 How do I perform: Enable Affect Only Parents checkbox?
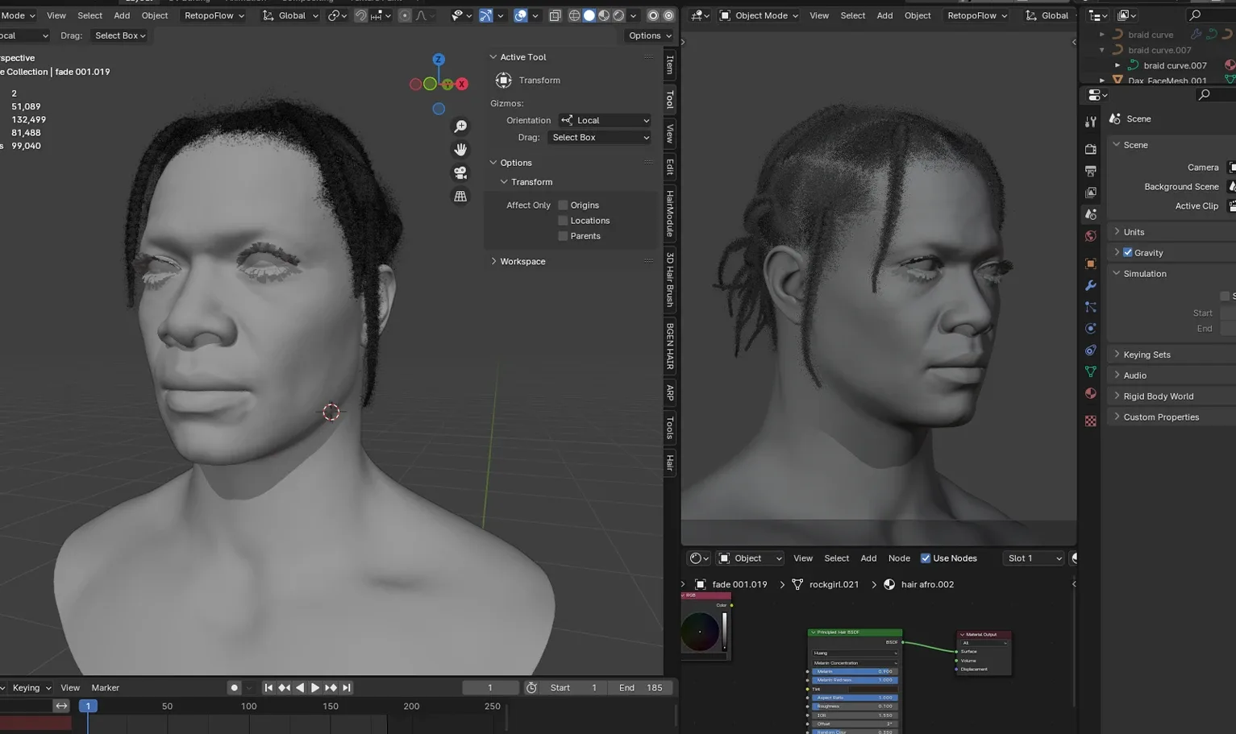click(563, 236)
